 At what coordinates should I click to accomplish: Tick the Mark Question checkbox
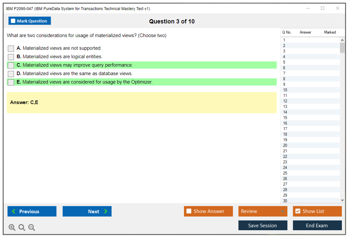[x=13, y=21]
